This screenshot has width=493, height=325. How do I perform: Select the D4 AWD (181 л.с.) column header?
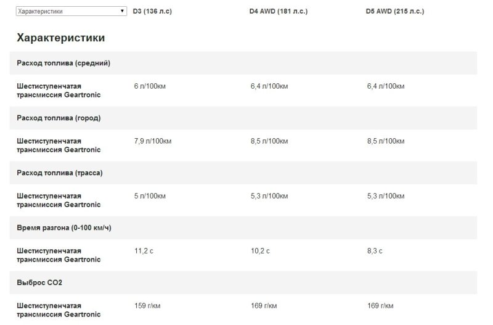[x=274, y=11]
